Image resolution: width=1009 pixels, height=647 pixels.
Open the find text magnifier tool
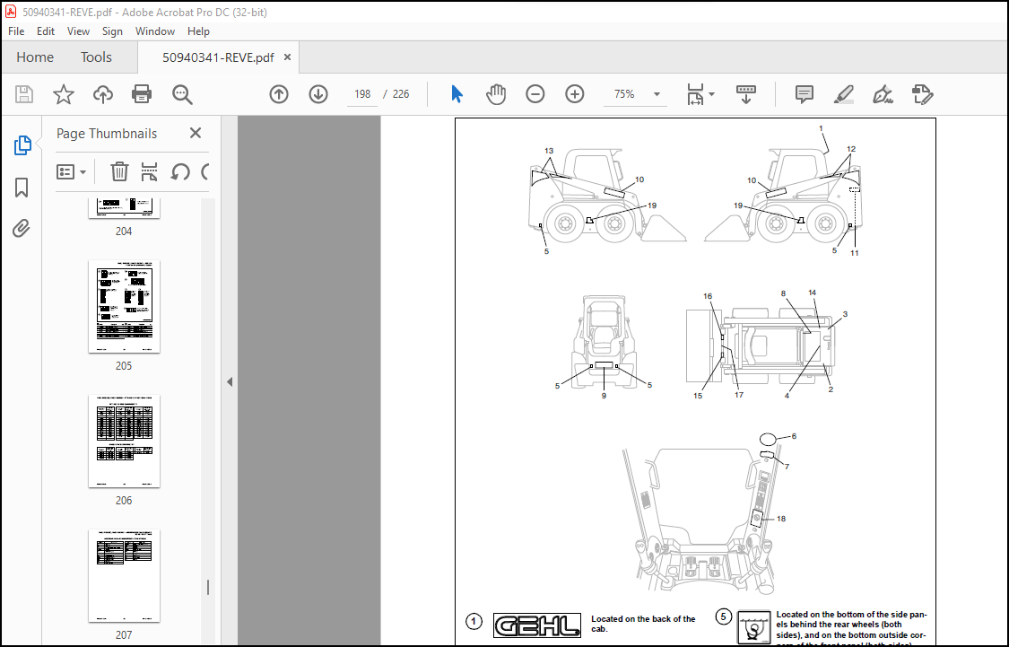coord(182,94)
